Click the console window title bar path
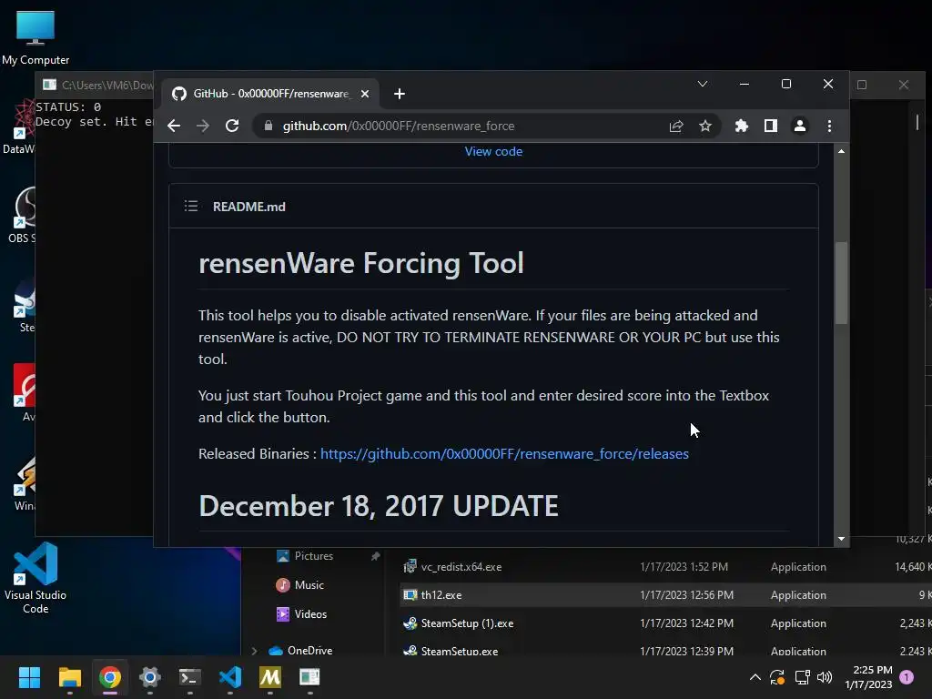This screenshot has width=932, height=699. 107,85
